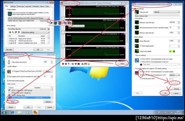
Task: Click the Data polling interval spinner arrows
Action: [x=52, y=62]
